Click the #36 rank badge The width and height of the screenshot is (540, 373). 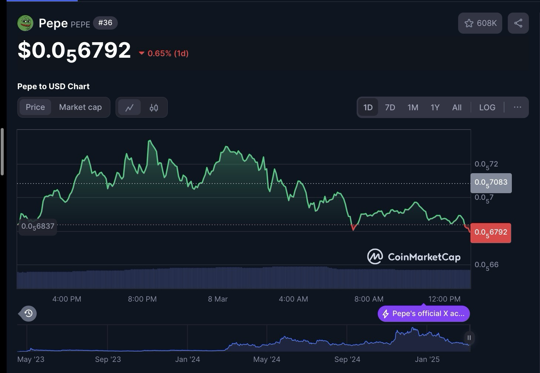pyautogui.click(x=105, y=23)
